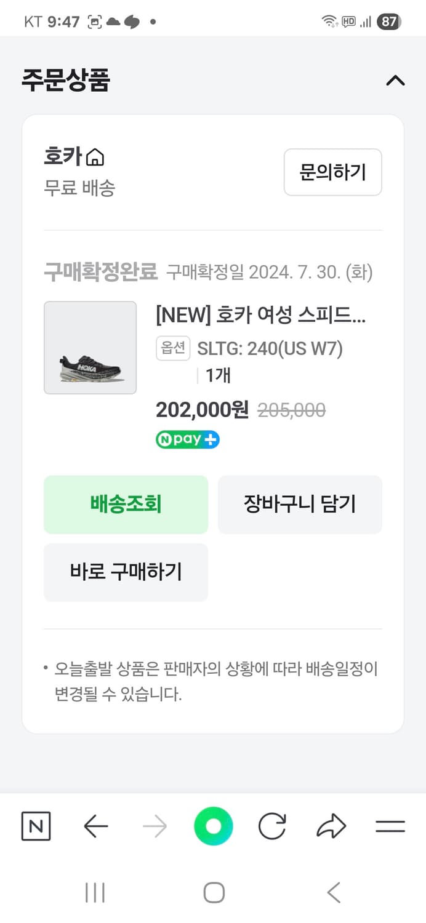The image size is (426, 923).
Task: Tap the Android recent apps button
Action: point(94,890)
